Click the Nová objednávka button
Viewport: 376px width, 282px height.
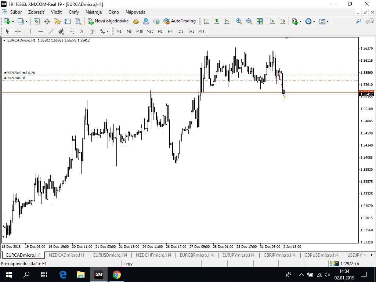click(x=108, y=21)
